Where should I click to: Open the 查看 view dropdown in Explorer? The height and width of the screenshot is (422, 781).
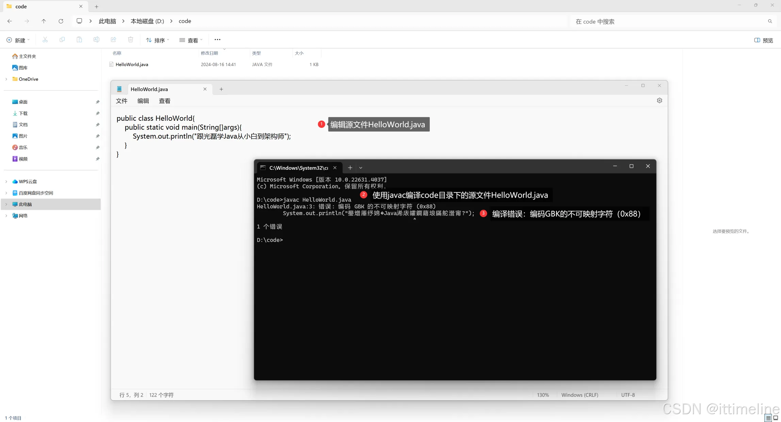click(x=191, y=40)
